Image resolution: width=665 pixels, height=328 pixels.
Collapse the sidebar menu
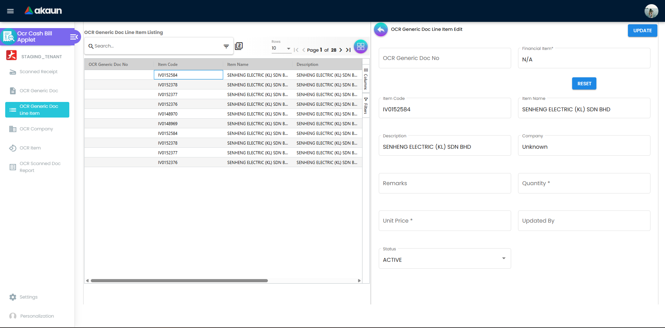tap(74, 37)
